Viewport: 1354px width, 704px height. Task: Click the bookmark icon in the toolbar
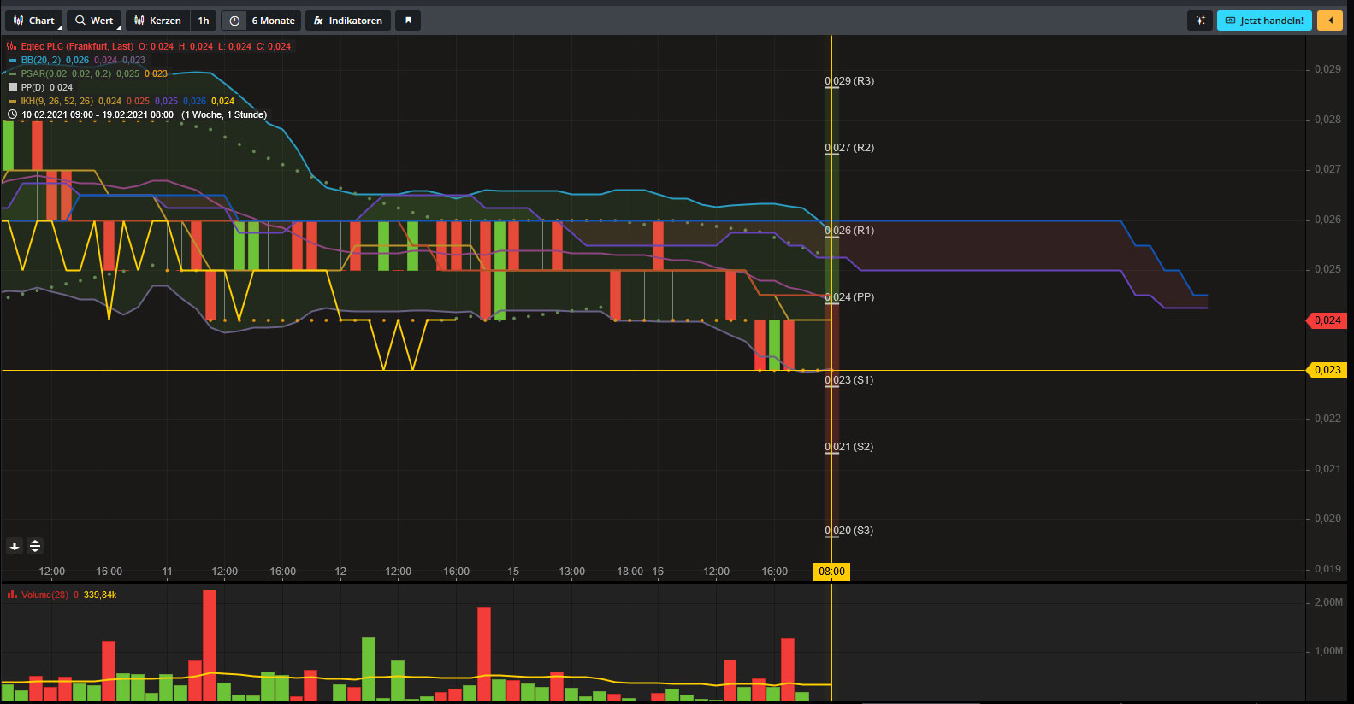tap(408, 21)
